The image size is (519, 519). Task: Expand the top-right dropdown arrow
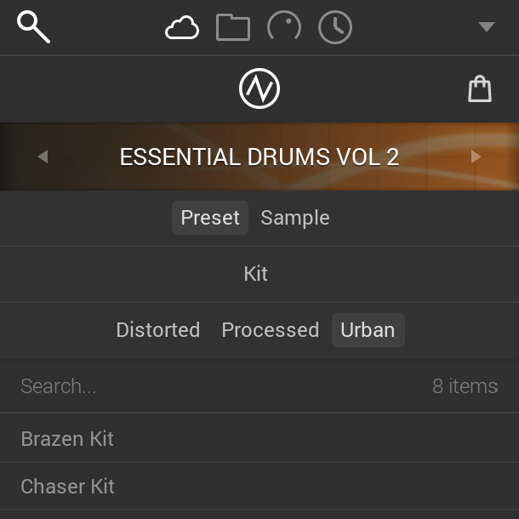pyautogui.click(x=487, y=27)
